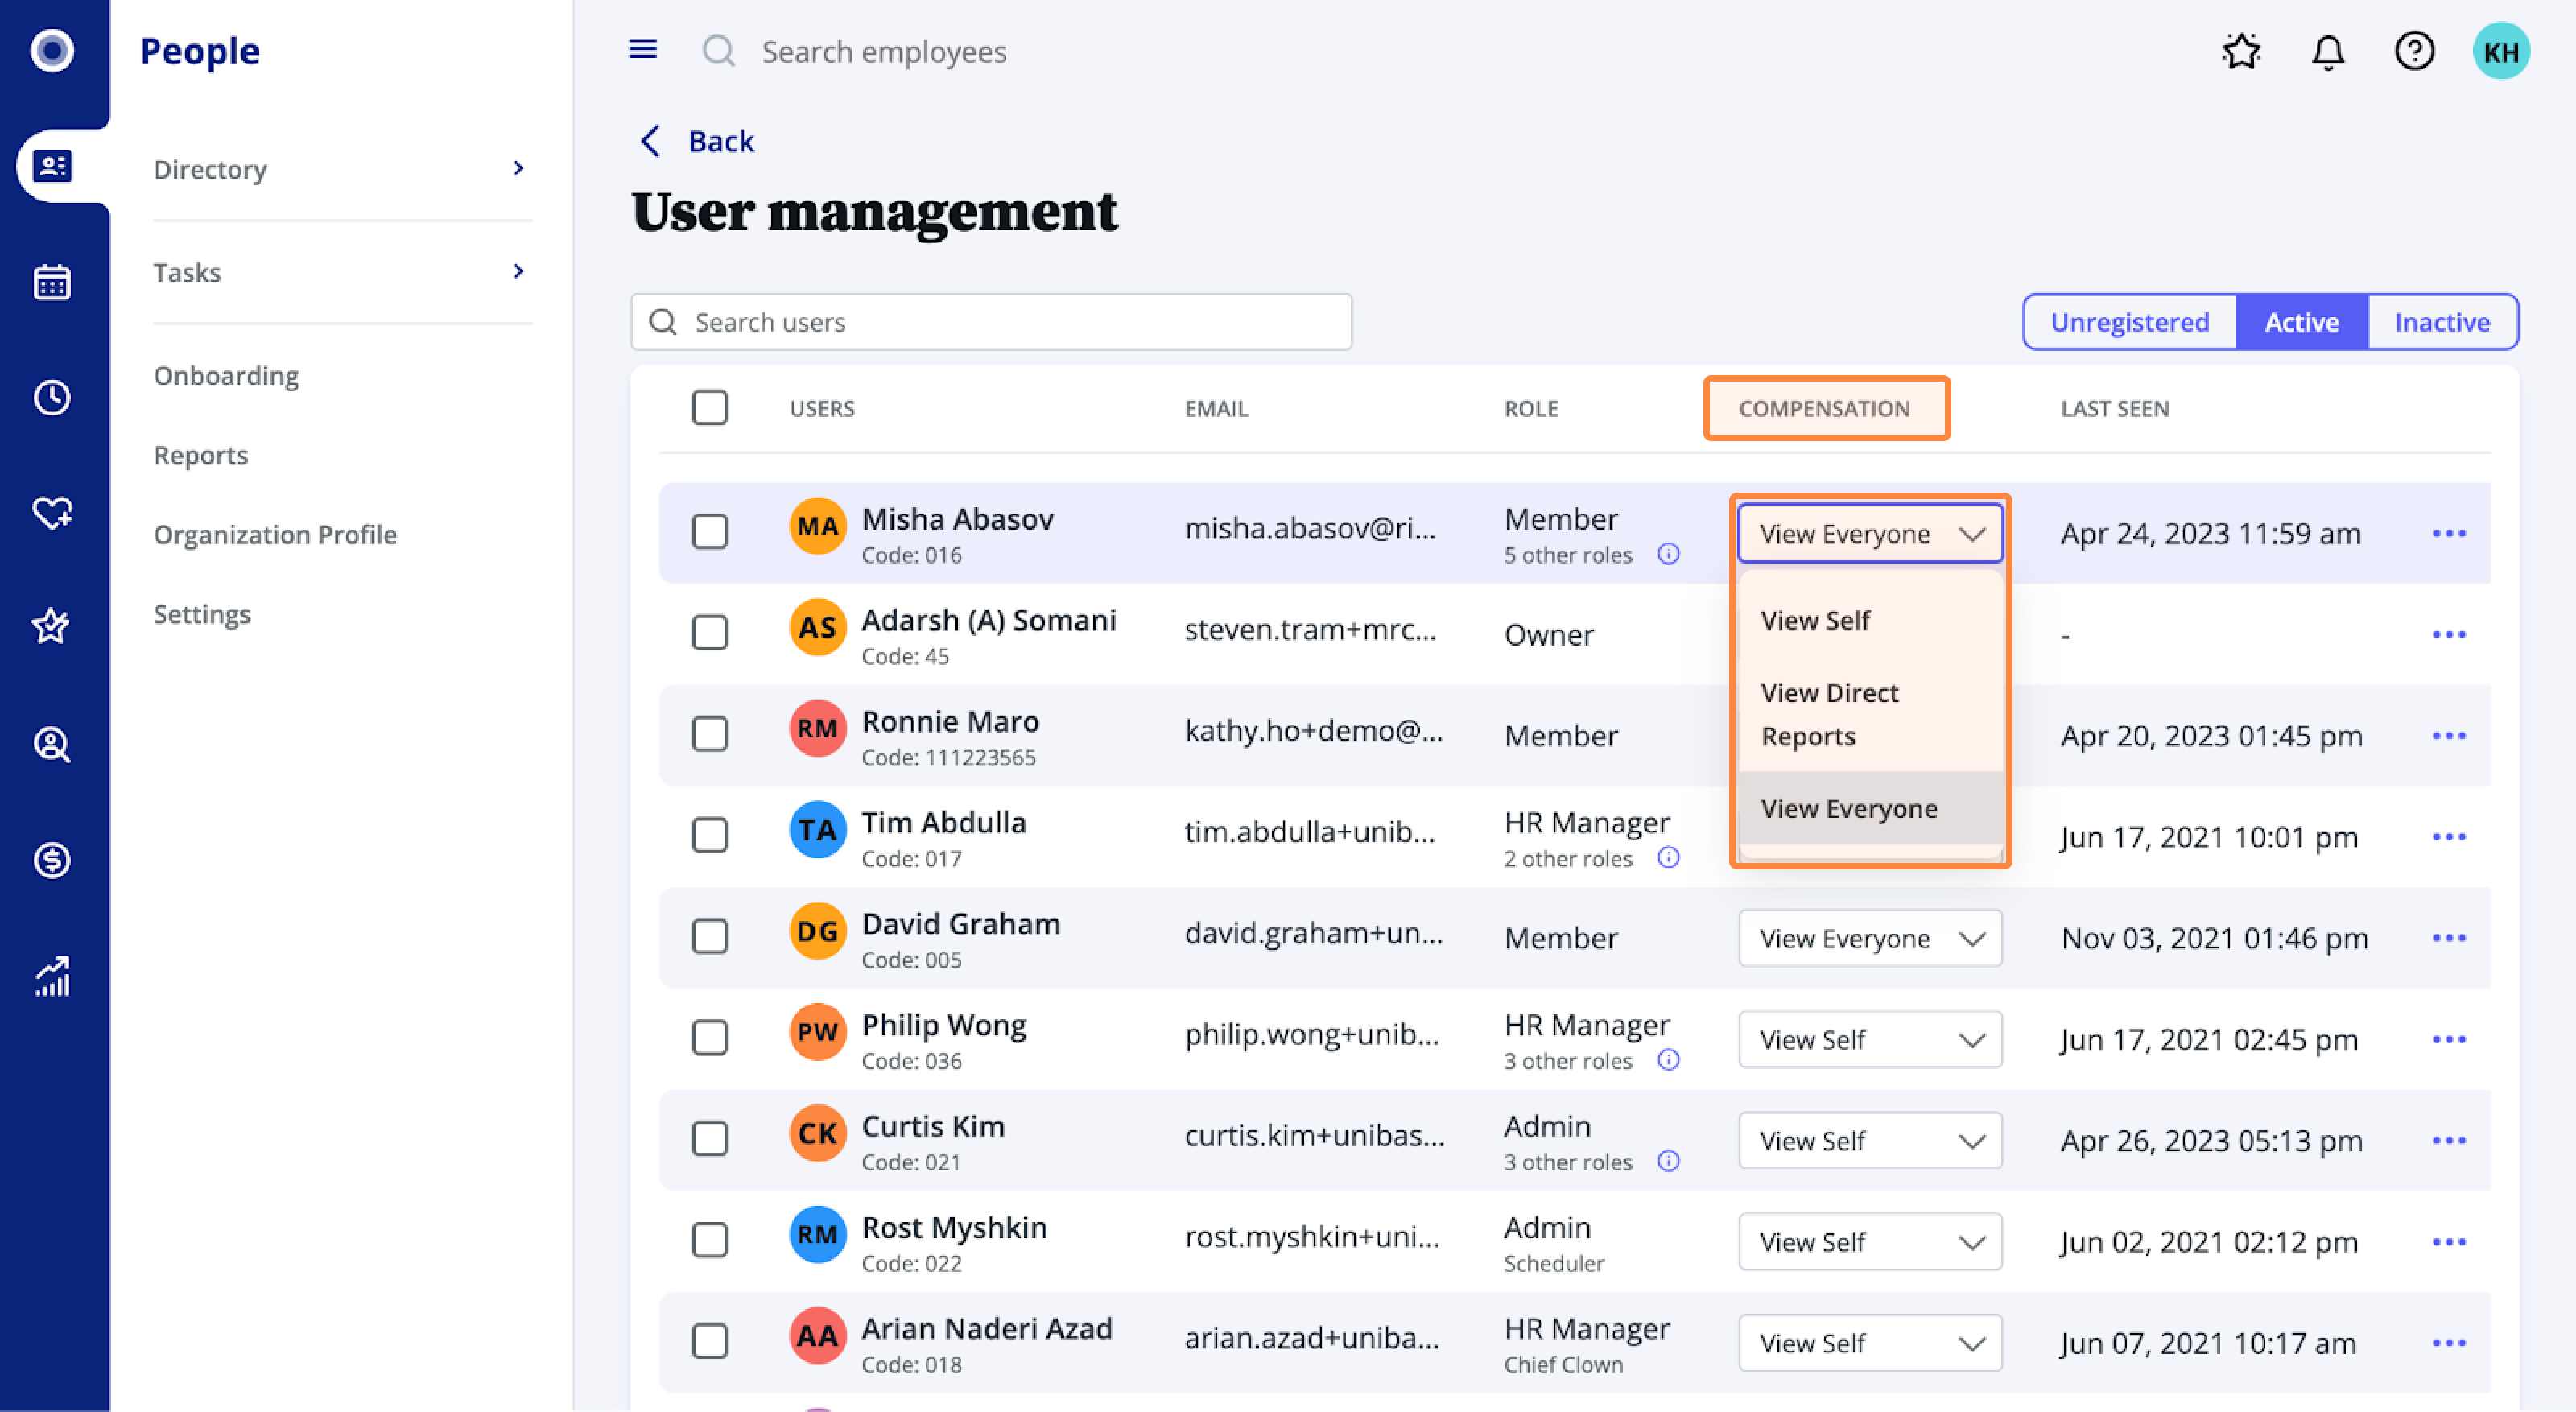2576x1412 pixels.
Task: Expand the Tasks sidebar section
Action: click(341, 272)
